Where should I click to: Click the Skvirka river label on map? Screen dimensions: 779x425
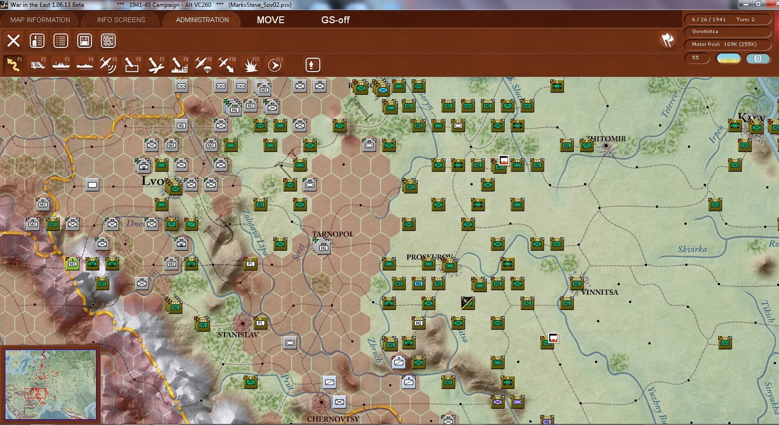coord(692,249)
